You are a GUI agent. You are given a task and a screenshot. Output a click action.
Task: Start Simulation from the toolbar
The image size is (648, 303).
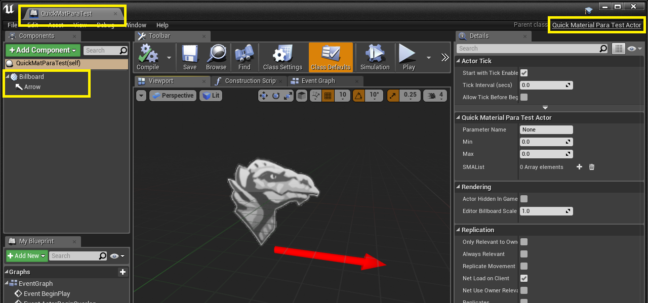pos(374,57)
